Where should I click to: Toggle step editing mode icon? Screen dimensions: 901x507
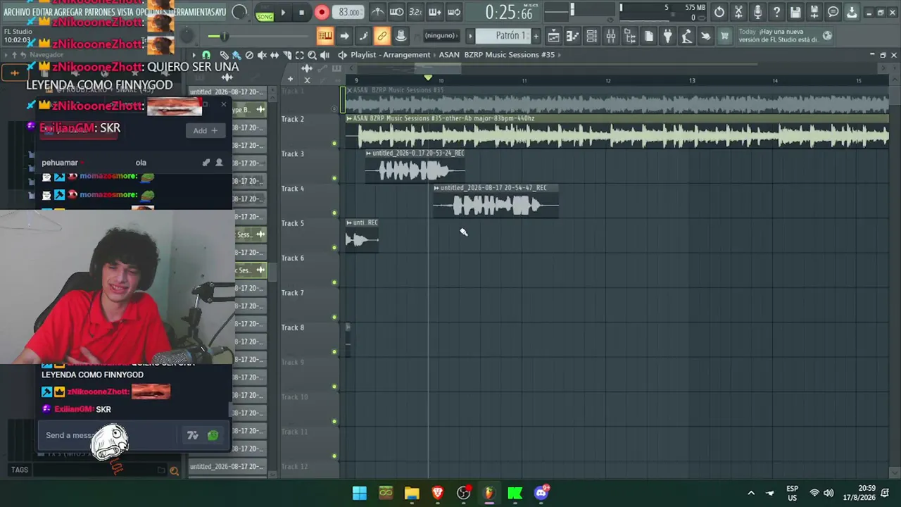click(x=363, y=36)
